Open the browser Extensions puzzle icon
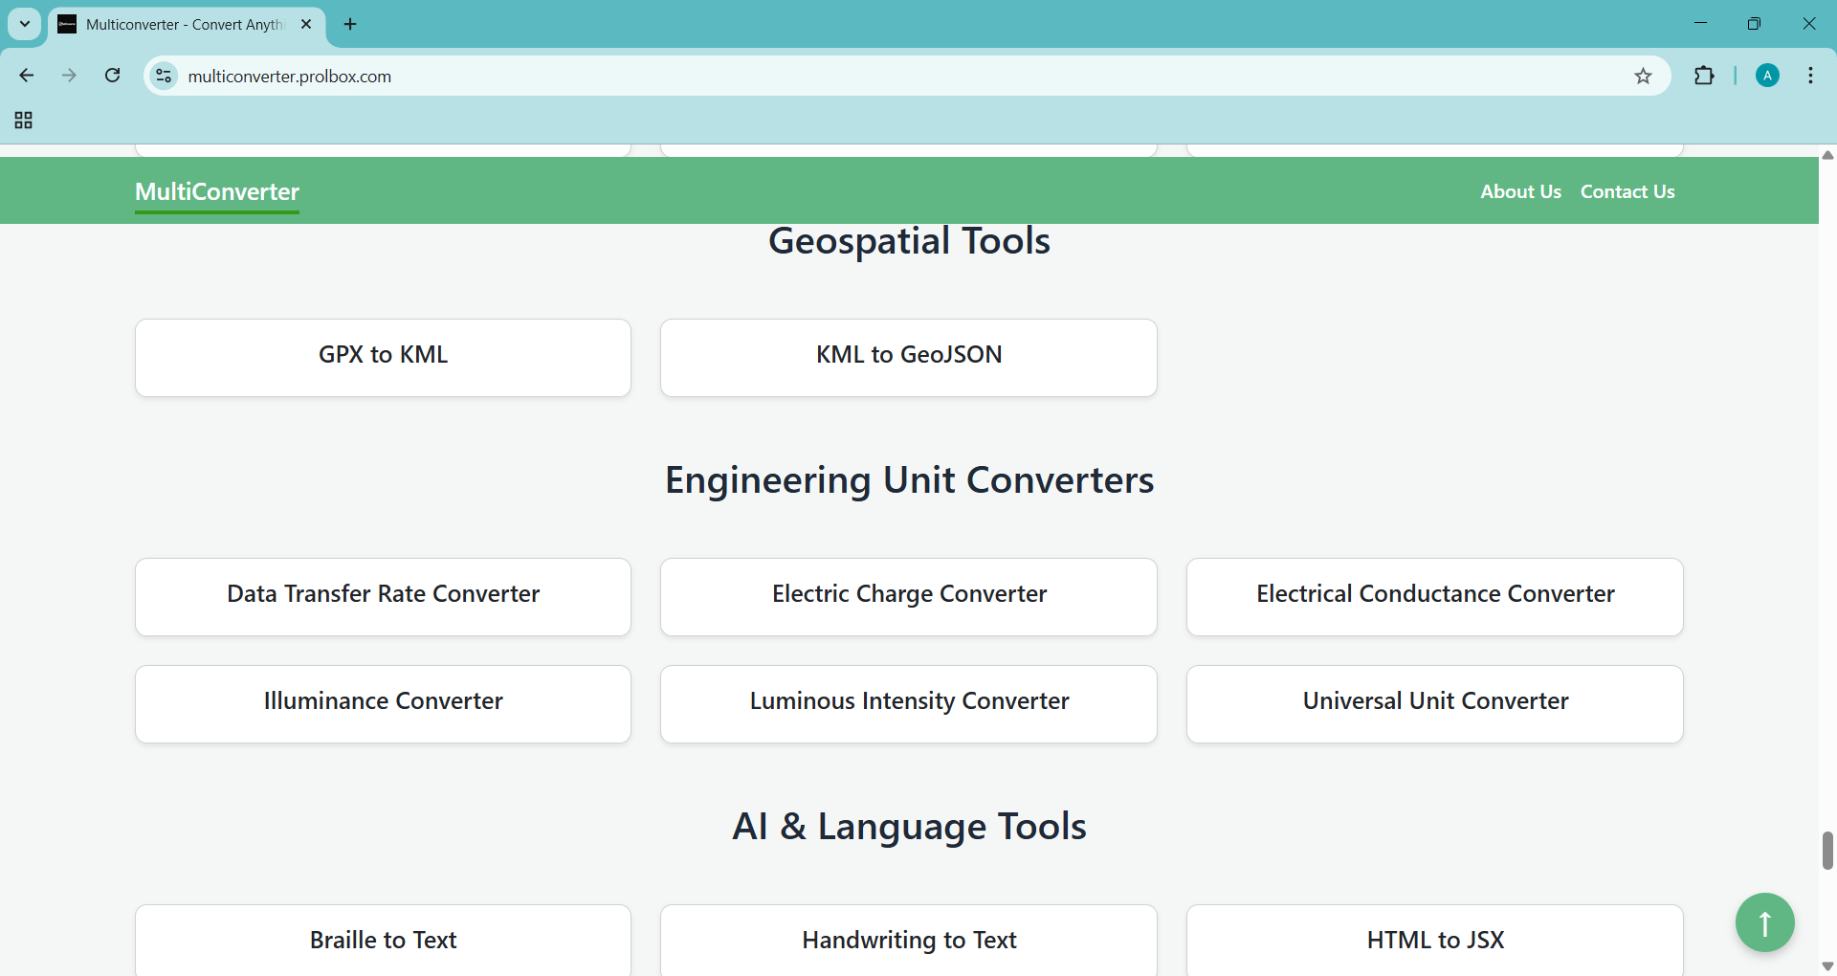1837x976 pixels. point(1704,77)
